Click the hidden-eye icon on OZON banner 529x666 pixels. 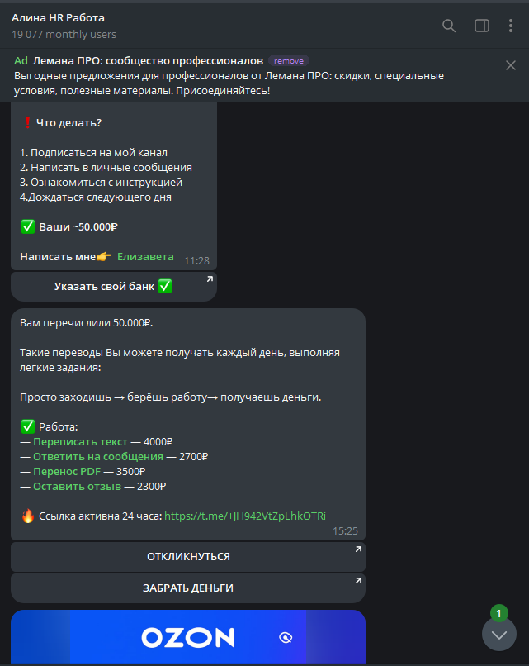click(286, 637)
